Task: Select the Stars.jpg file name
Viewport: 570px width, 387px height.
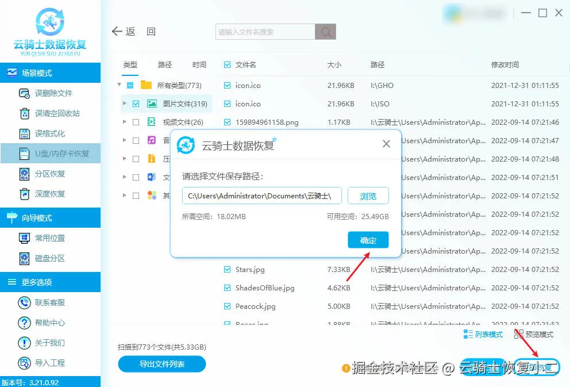Action: (x=250, y=270)
